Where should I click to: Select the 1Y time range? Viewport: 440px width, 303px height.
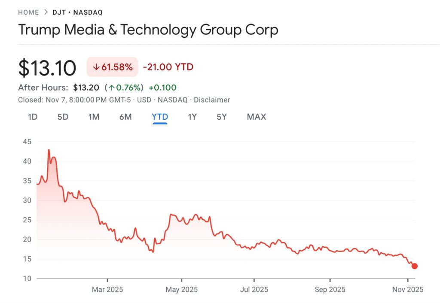point(192,117)
